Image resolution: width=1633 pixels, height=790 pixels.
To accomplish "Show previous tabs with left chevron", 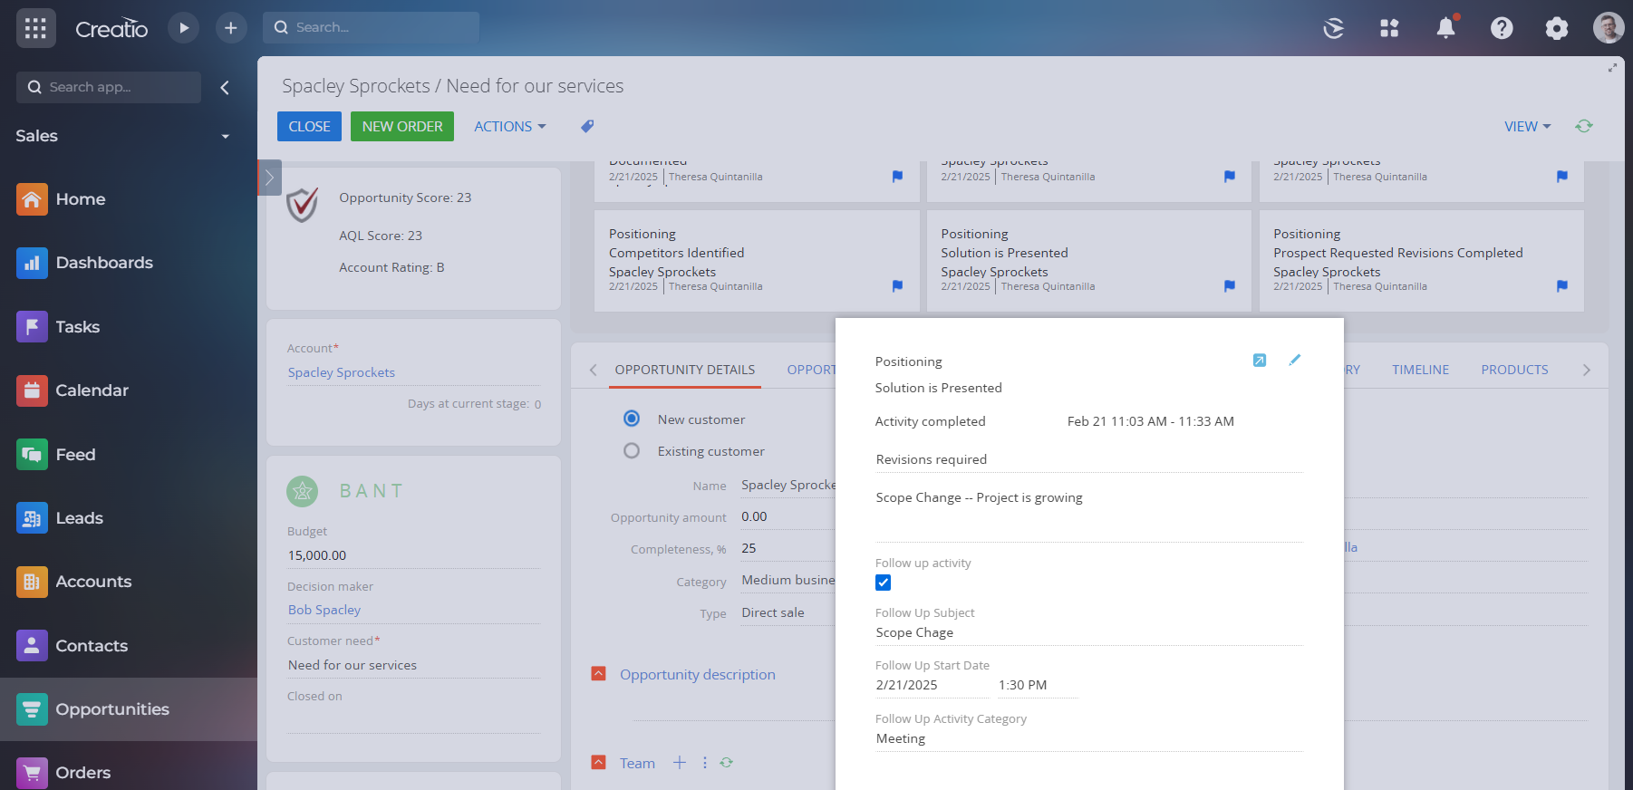I will coord(593,370).
